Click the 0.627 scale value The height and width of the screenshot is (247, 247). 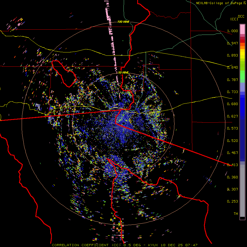tap(232, 116)
